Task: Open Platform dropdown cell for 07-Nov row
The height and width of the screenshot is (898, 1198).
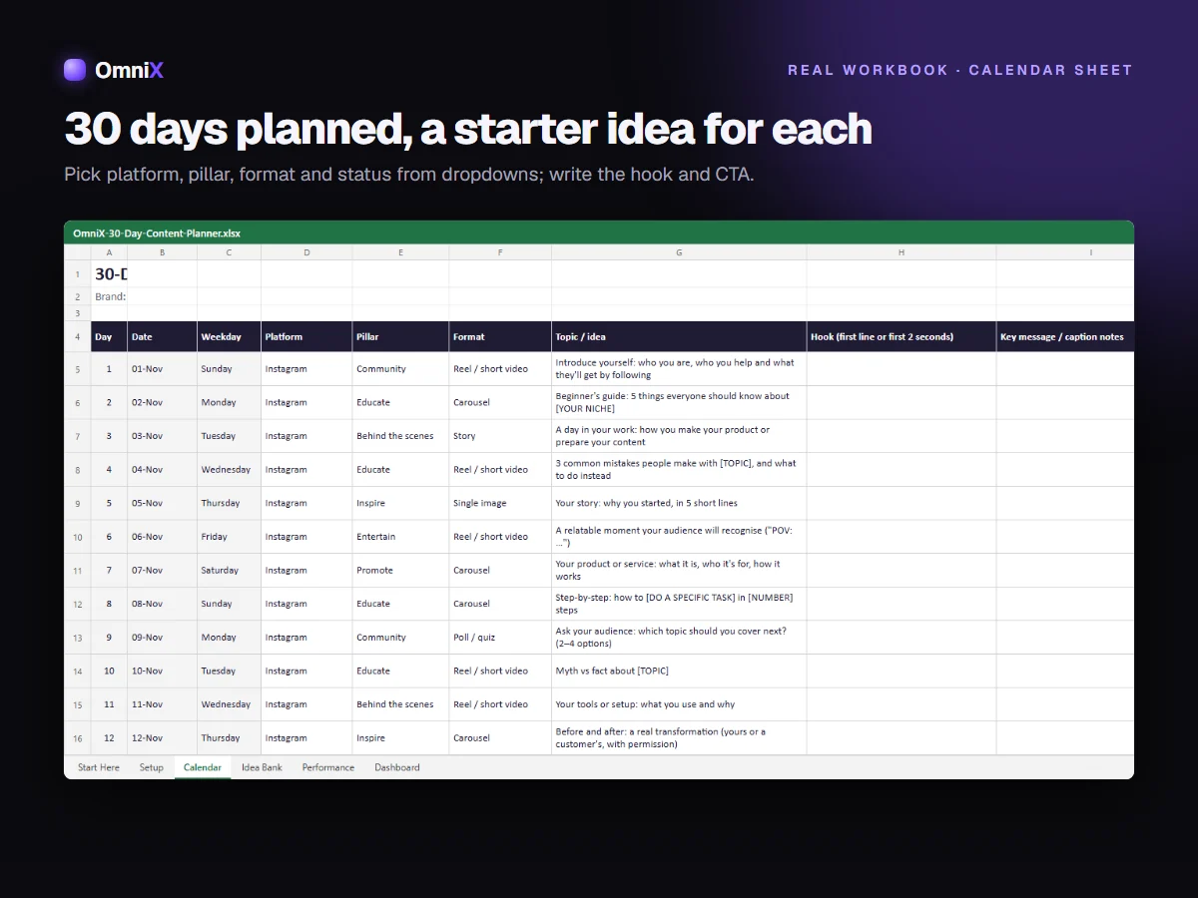Action: 306,571
